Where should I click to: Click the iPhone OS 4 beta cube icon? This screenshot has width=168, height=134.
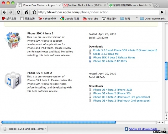13,80
